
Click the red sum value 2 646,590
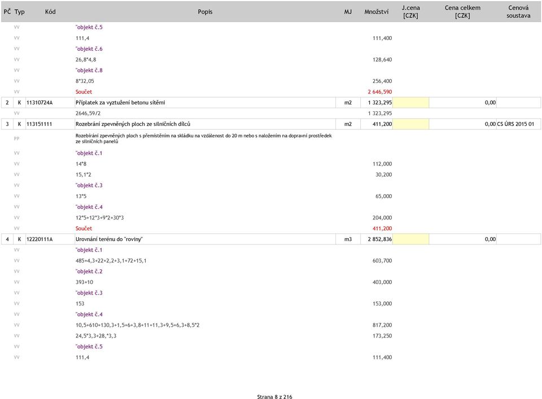(x=379, y=92)
